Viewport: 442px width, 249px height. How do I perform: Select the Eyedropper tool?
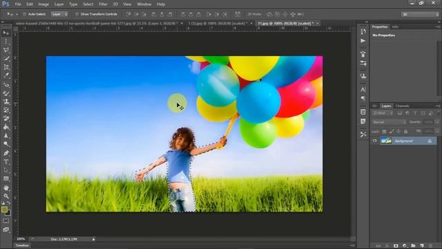pyautogui.click(x=6, y=75)
